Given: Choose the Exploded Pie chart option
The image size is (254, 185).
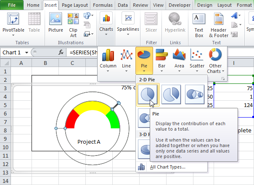Looking at the screenshot, I should click(x=171, y=94).
